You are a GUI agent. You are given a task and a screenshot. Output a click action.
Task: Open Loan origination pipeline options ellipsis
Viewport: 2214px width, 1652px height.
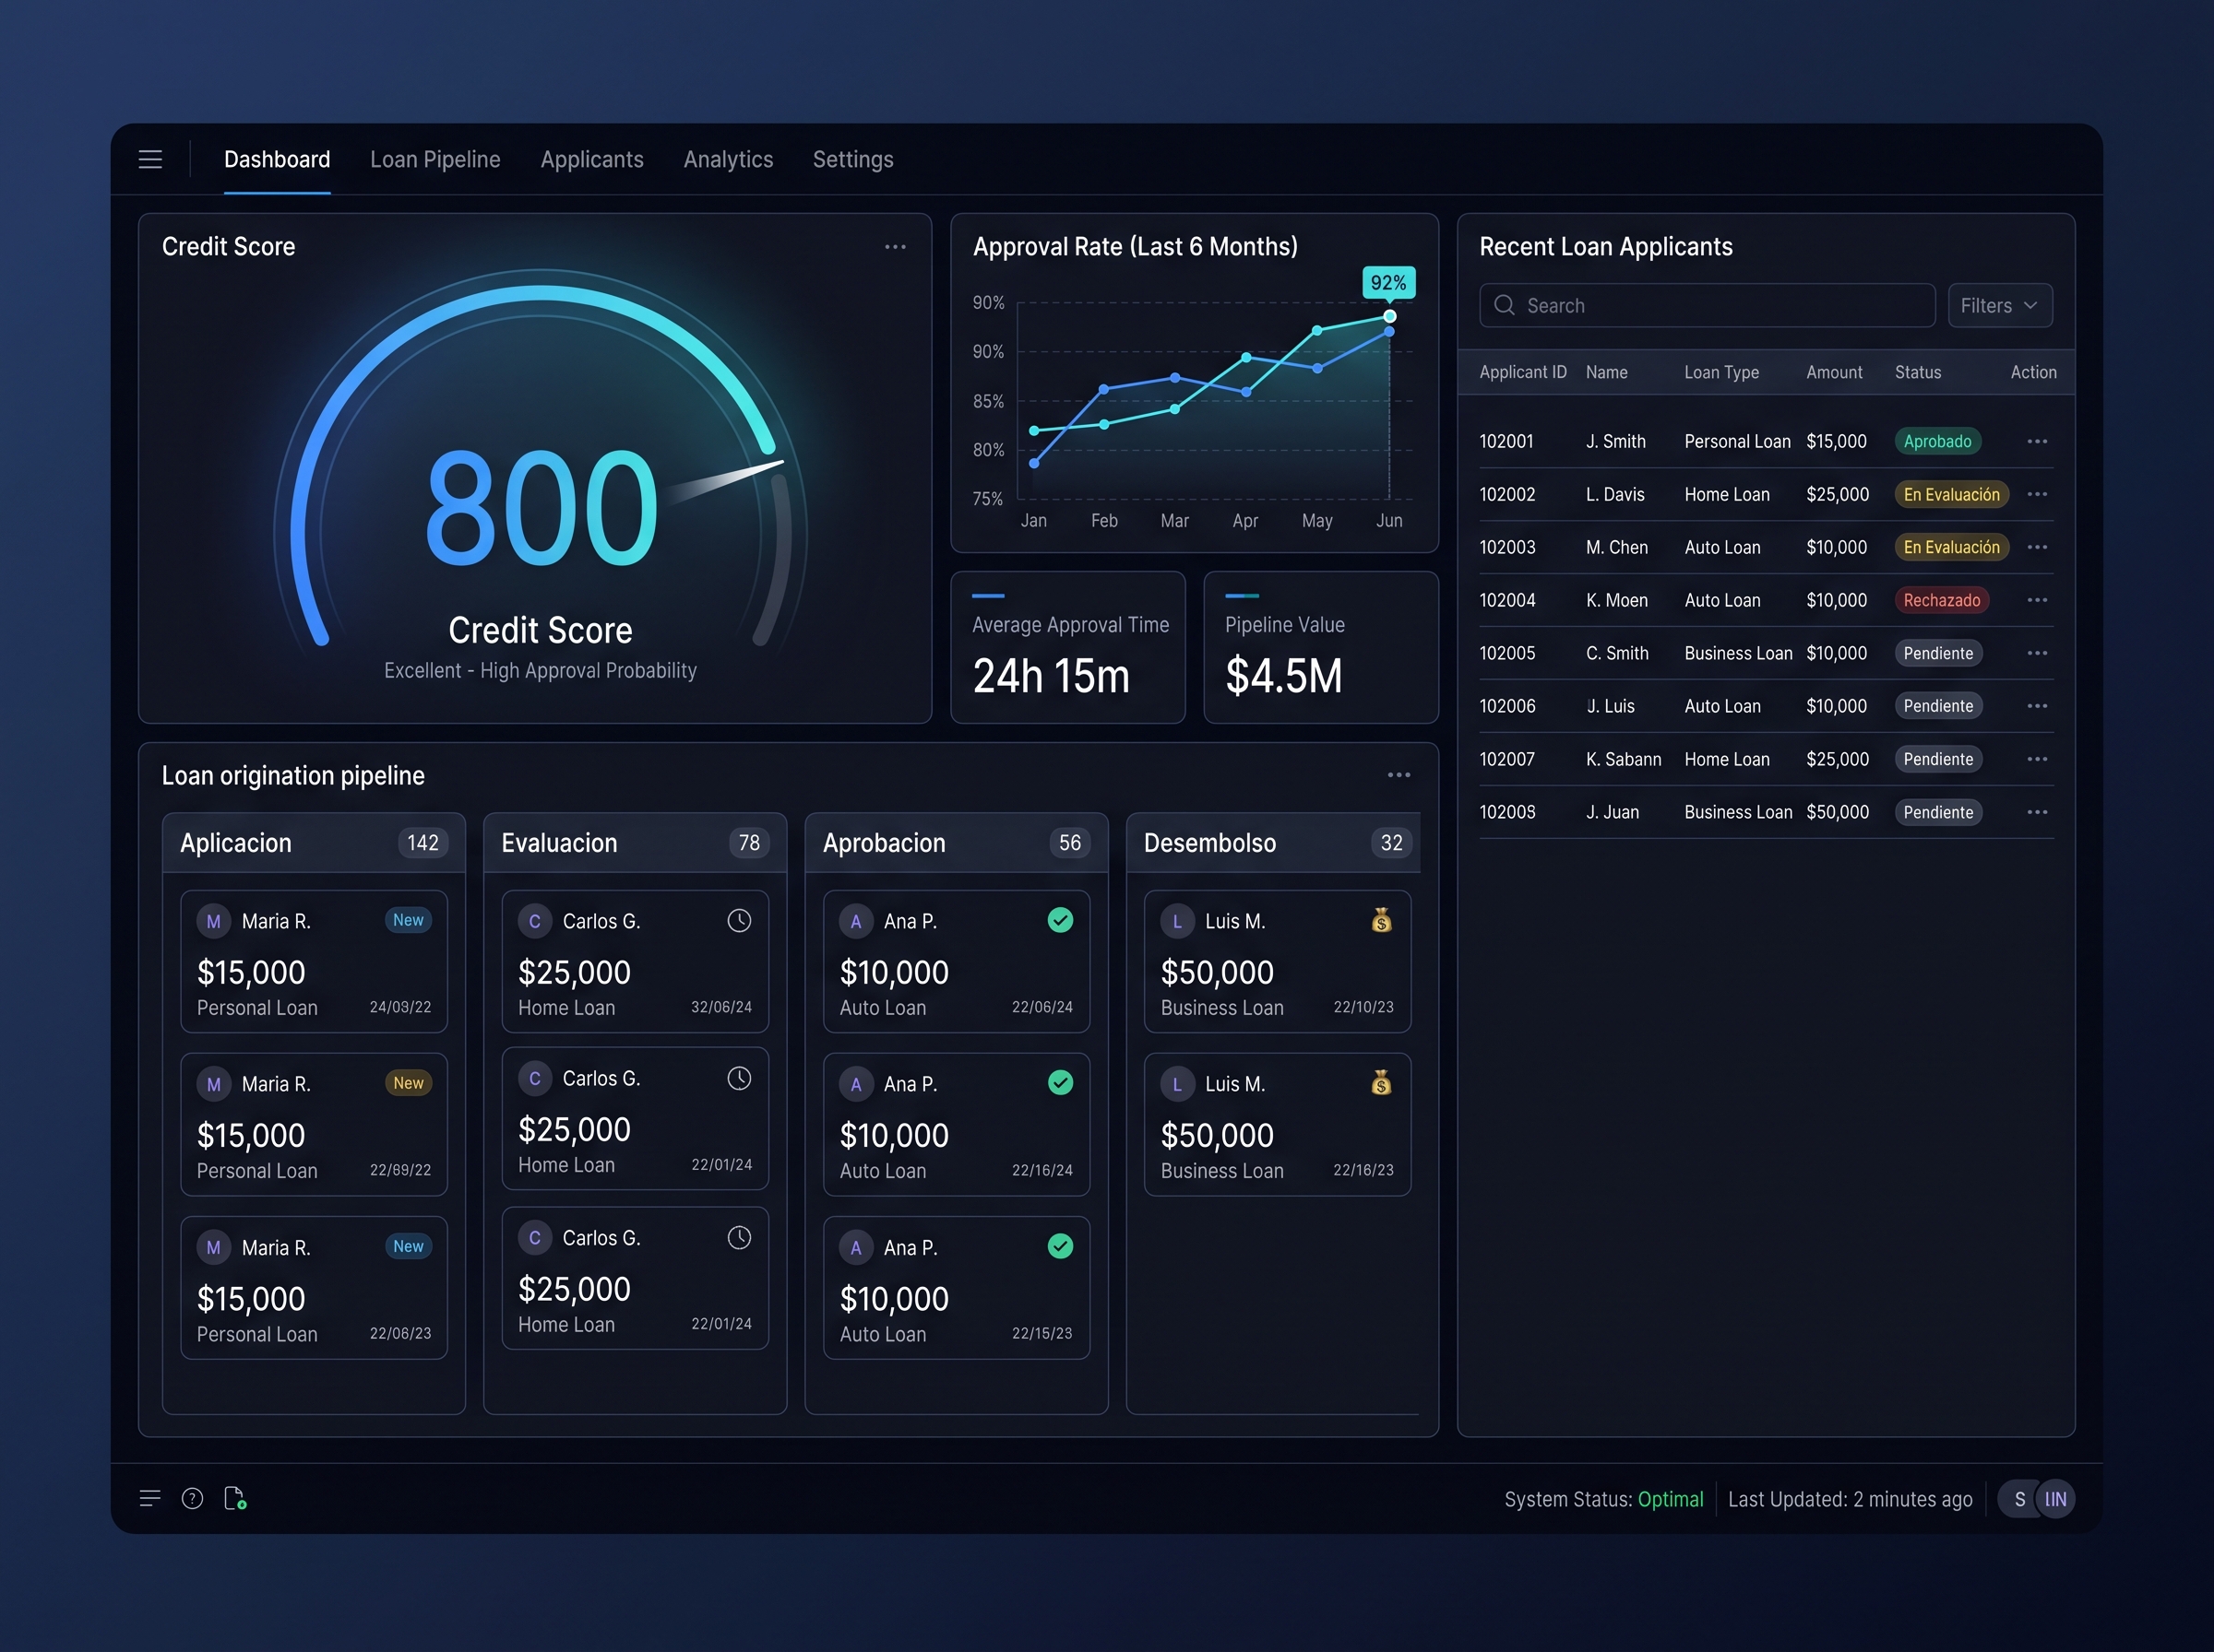(1399, 775)
